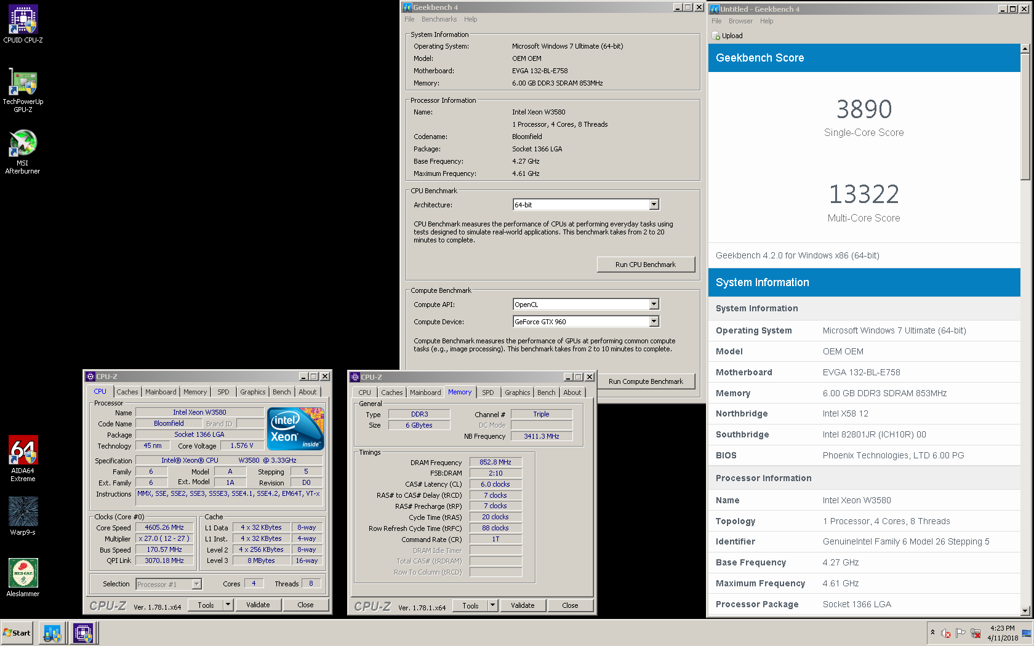Image resolution: width=1034 pixels, height=646 pixels.
Task: Click the 3890 Single-Core Score value
Action: (864, 110)
